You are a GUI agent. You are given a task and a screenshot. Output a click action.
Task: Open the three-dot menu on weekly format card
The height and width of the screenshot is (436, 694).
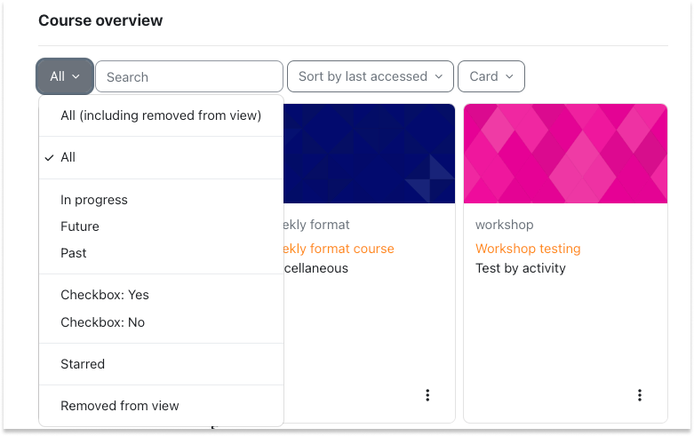click(x=427, y=395)
